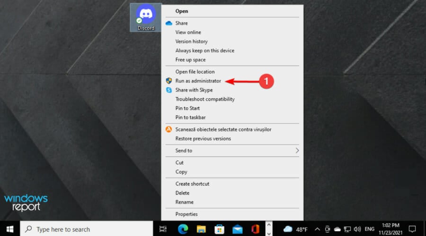The width and height of the screenshot is (426, 236).
Task: Choose Share with OneDrive cloud entry
Action: click(x=181, y=23)
